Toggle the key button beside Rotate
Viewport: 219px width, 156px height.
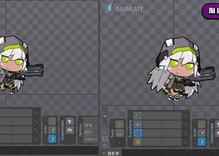pyautogui.click(x=185, y=116)
